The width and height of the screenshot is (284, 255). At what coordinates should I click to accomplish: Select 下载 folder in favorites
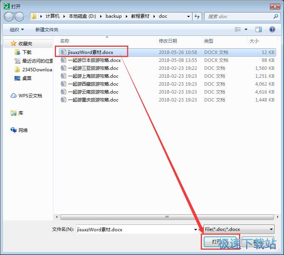pos(27,52)
